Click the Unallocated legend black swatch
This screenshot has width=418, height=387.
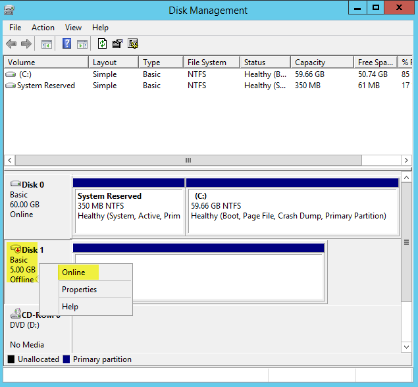click(11, 359)
